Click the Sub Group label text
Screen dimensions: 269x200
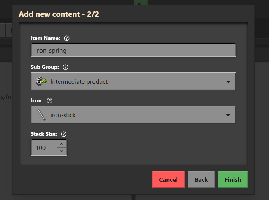pos(45,67)
